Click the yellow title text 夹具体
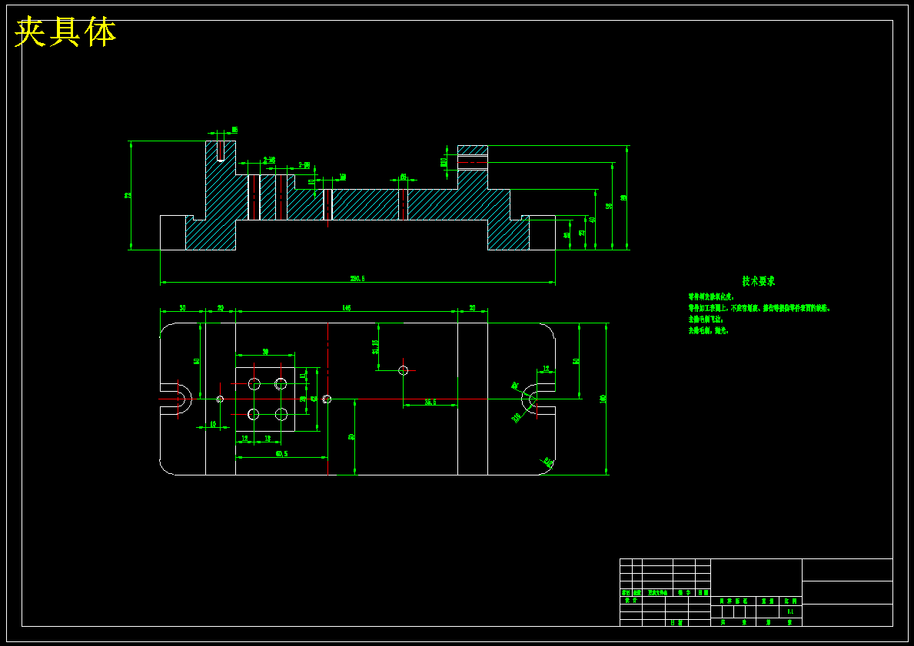This screenshot has height=646, width=914. point(65,32)
